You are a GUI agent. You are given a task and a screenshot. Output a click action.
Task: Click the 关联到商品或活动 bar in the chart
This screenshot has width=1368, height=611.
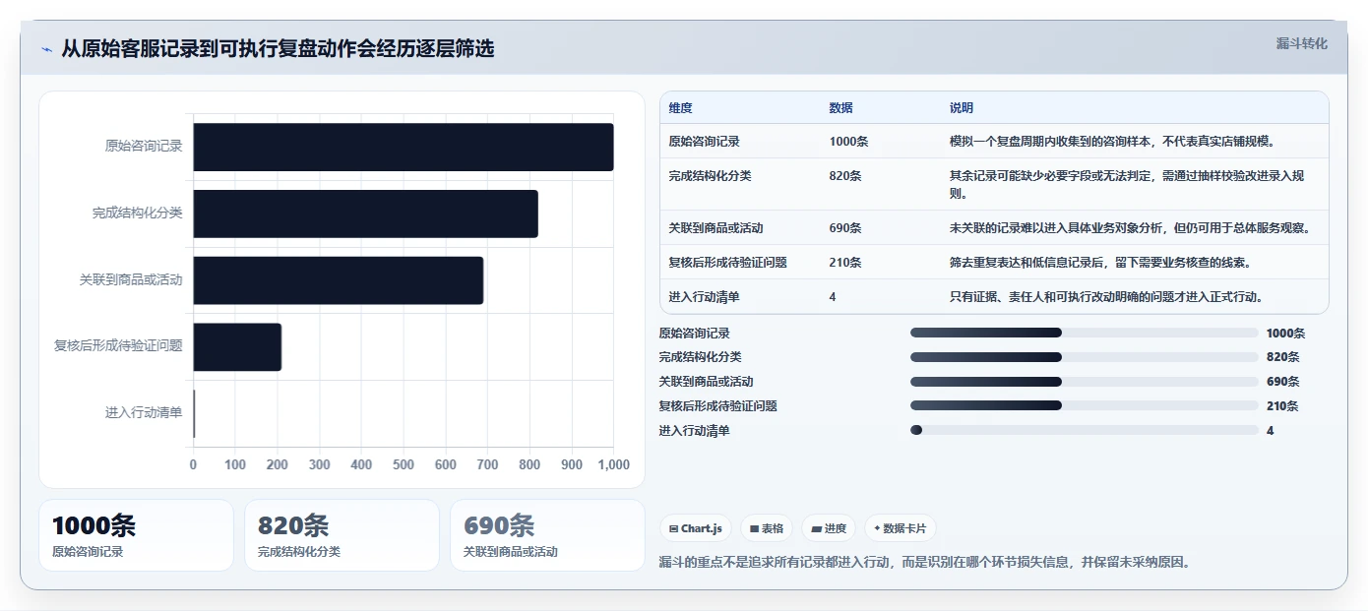(x=339, y=280)
